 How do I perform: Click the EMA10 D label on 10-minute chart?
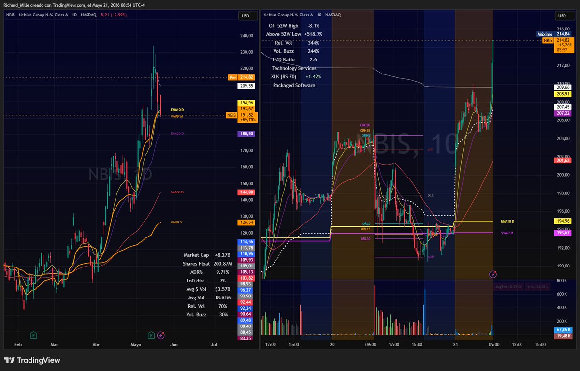507,221
